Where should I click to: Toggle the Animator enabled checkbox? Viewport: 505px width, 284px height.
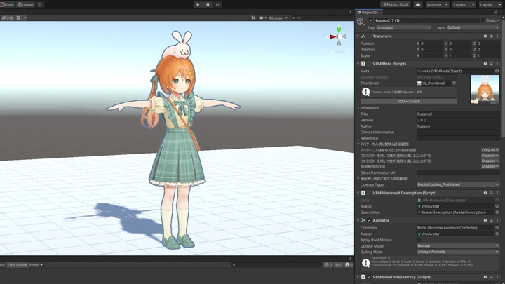click(369, 221)
